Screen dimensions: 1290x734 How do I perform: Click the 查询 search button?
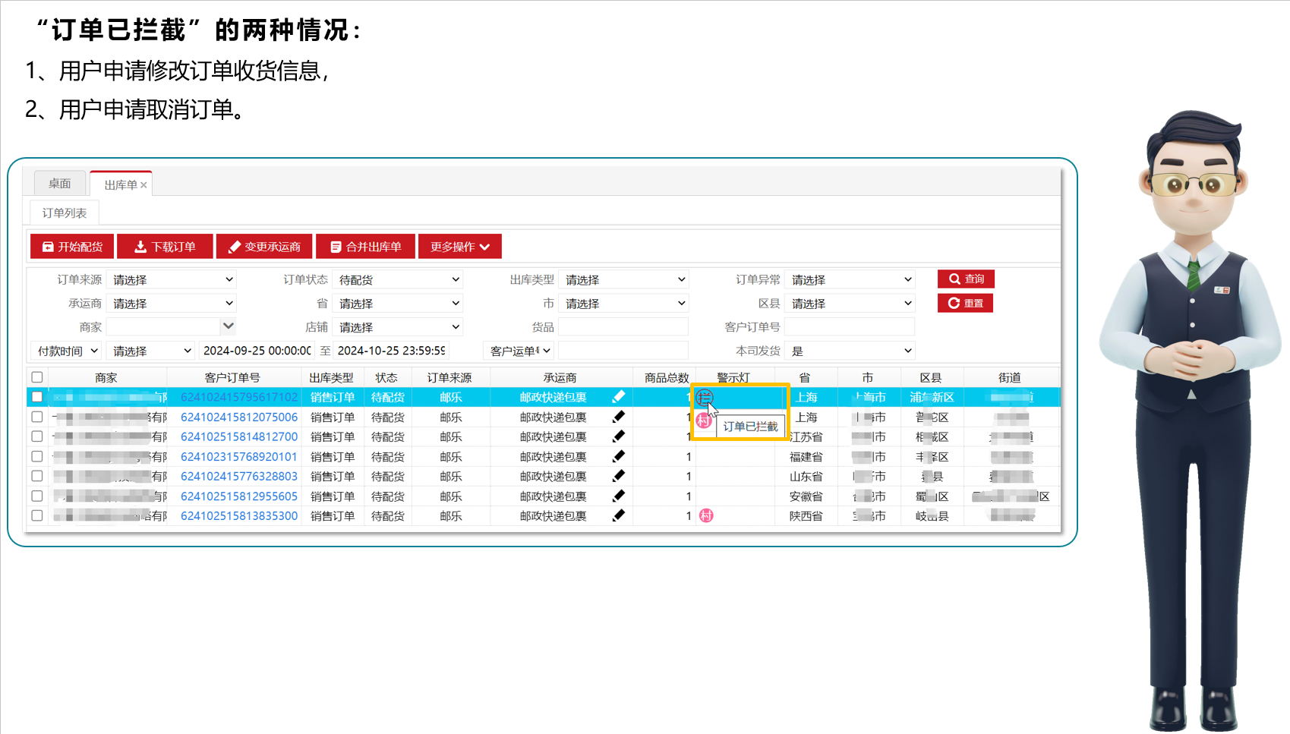[966, 279]
